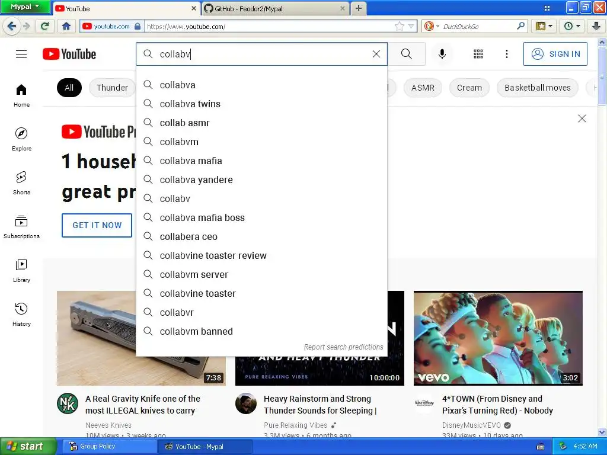Viewport: 607px width, 455px height.
Task: Select the All filter chip
Action: [69, 88]
